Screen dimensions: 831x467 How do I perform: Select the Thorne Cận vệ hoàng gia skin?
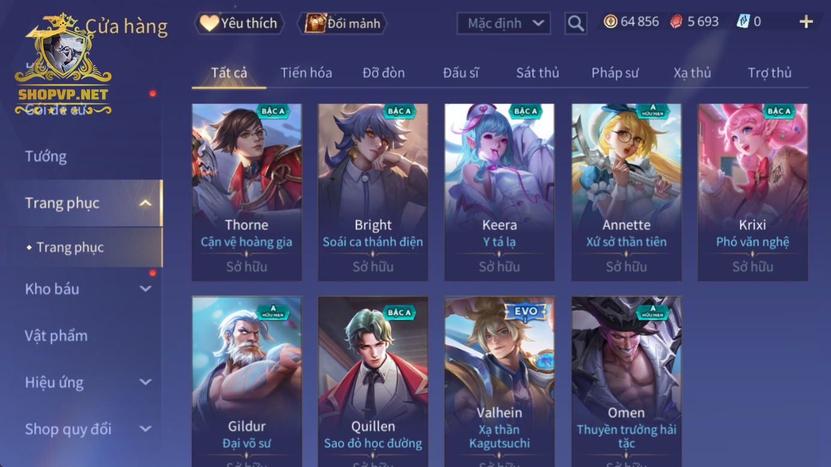tap(247, 192)
